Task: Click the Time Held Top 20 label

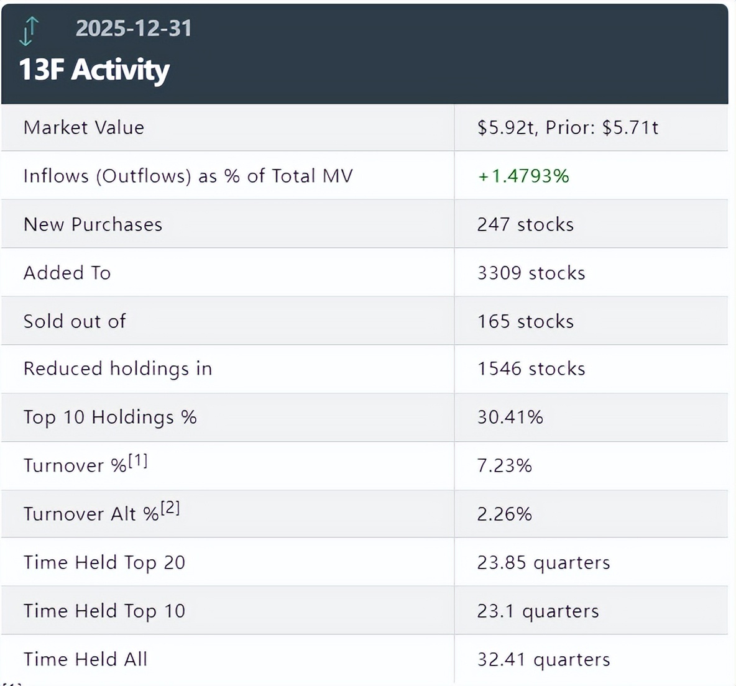Action: (x=104, y=562)
